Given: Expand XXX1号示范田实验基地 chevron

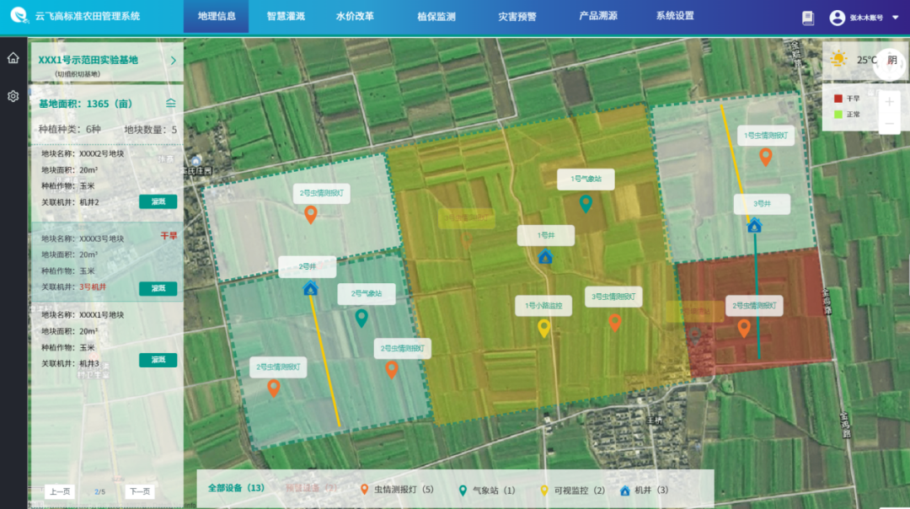Looking at the screenshot, I should [x=173, y=60].
